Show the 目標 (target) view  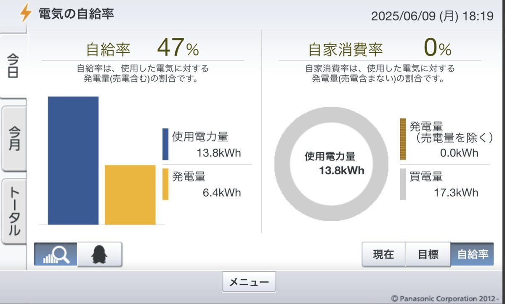(428, 254)
